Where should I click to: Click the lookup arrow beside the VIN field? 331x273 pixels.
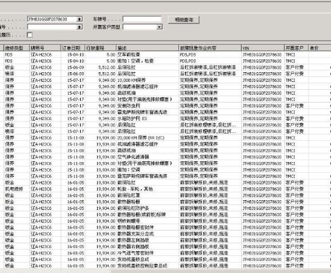[80, 19]
